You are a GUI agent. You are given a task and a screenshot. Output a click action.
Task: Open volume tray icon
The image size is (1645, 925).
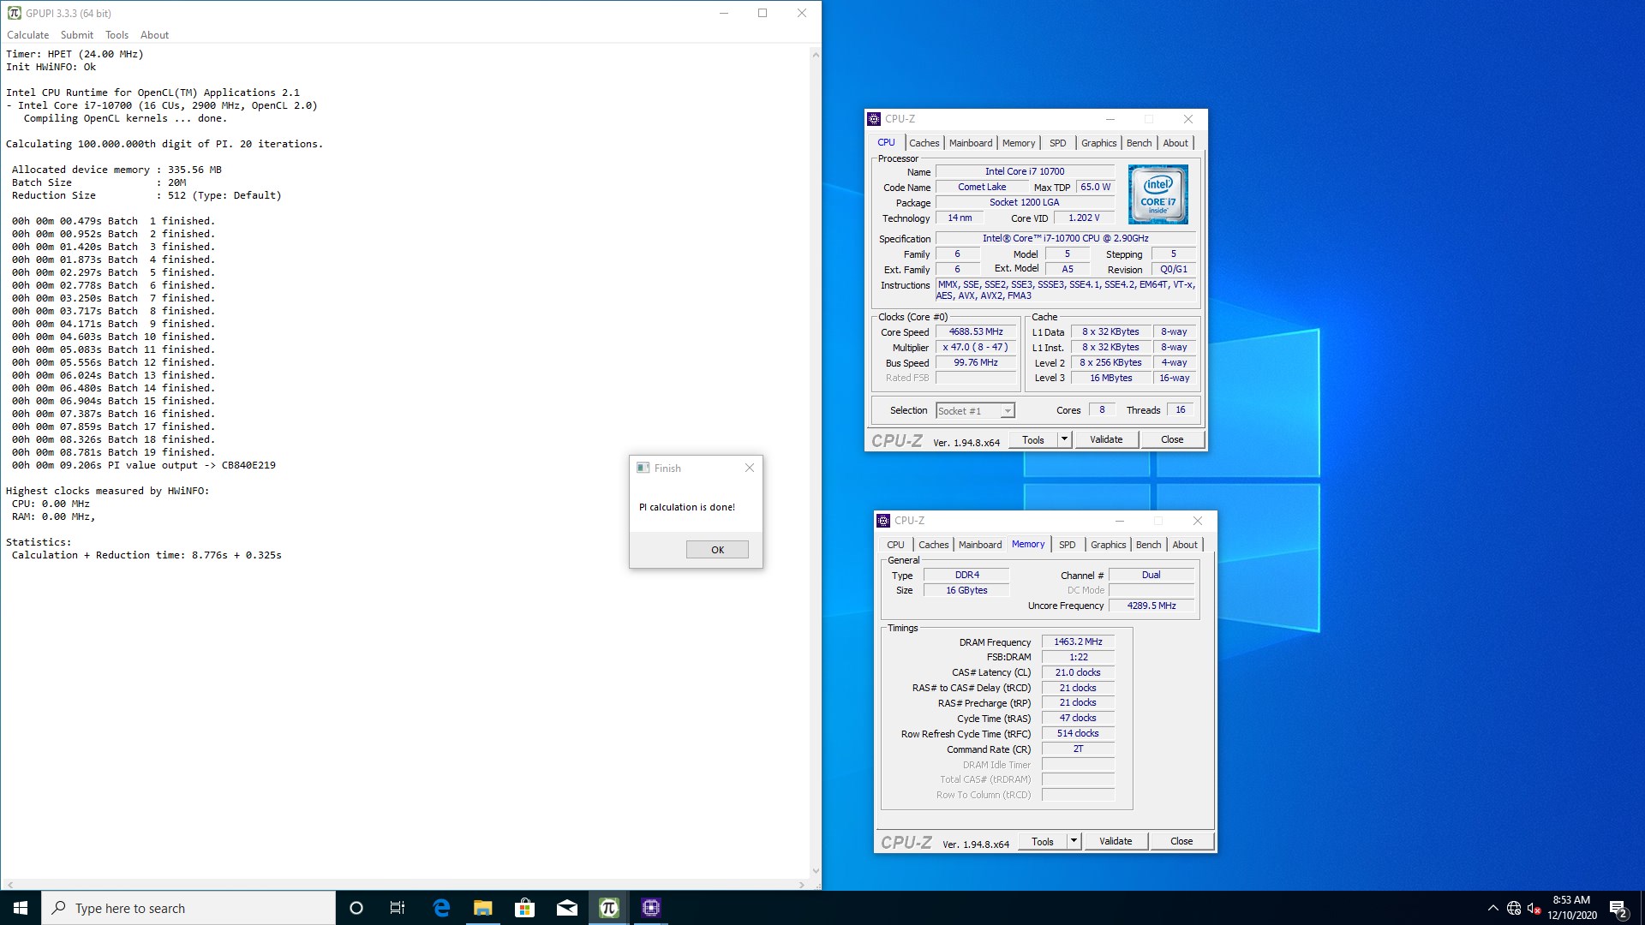click(1534, 908)
